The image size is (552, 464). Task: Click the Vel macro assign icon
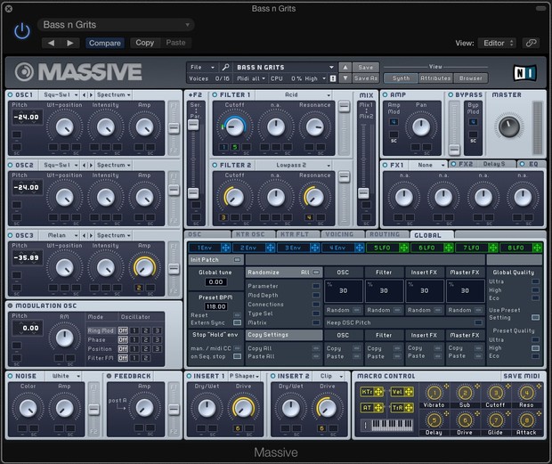(409, 392)
